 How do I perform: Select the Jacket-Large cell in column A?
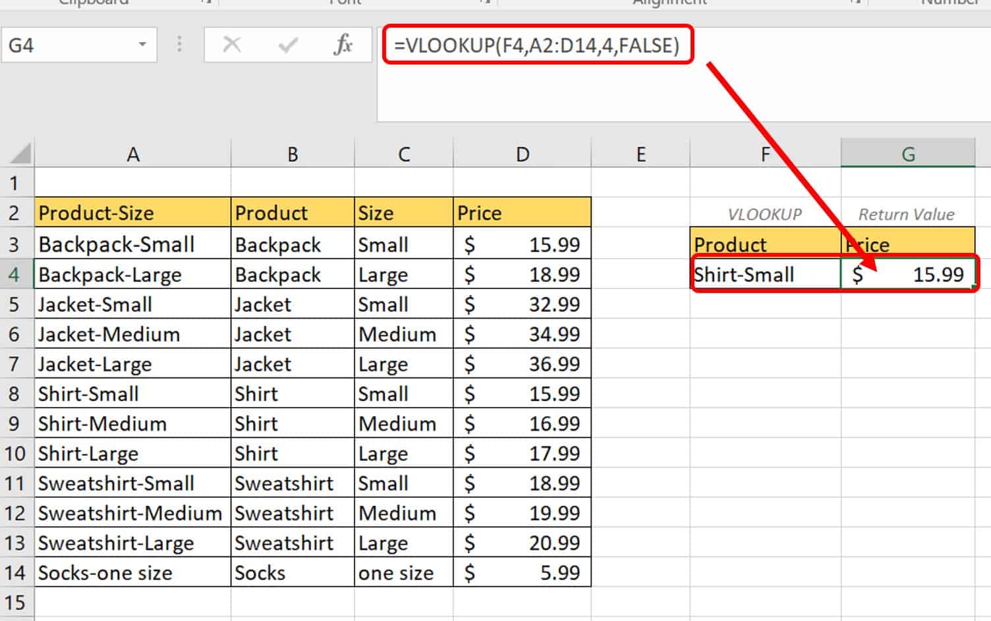132,364
